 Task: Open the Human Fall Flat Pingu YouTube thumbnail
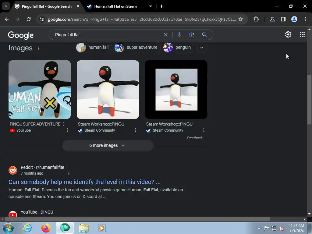(40, 90)
